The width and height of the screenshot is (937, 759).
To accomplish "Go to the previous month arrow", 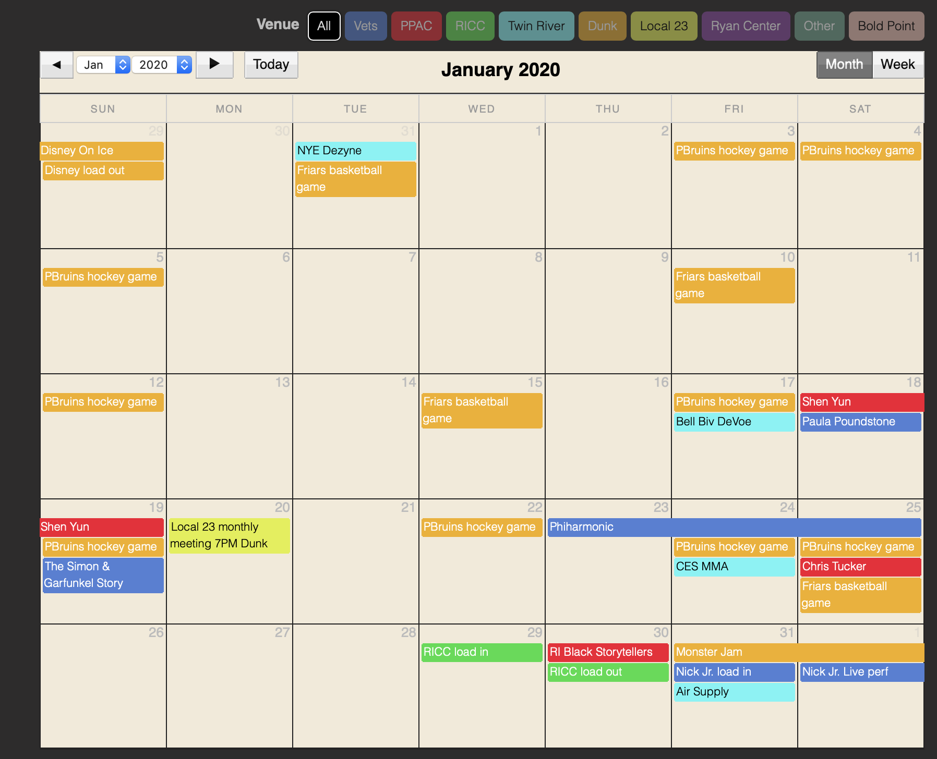I will click(57, 65).
